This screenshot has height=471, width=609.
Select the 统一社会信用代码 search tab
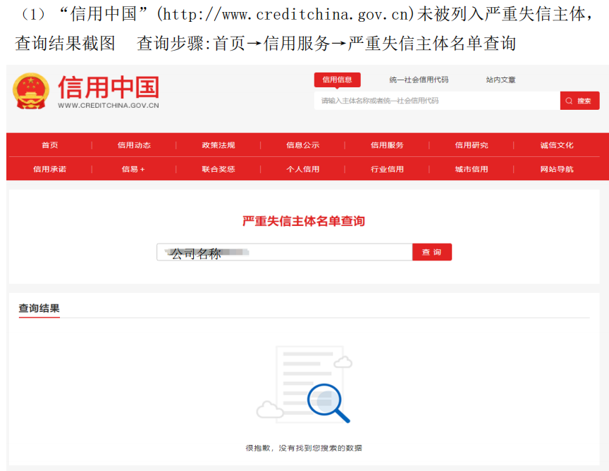[419, 80]
